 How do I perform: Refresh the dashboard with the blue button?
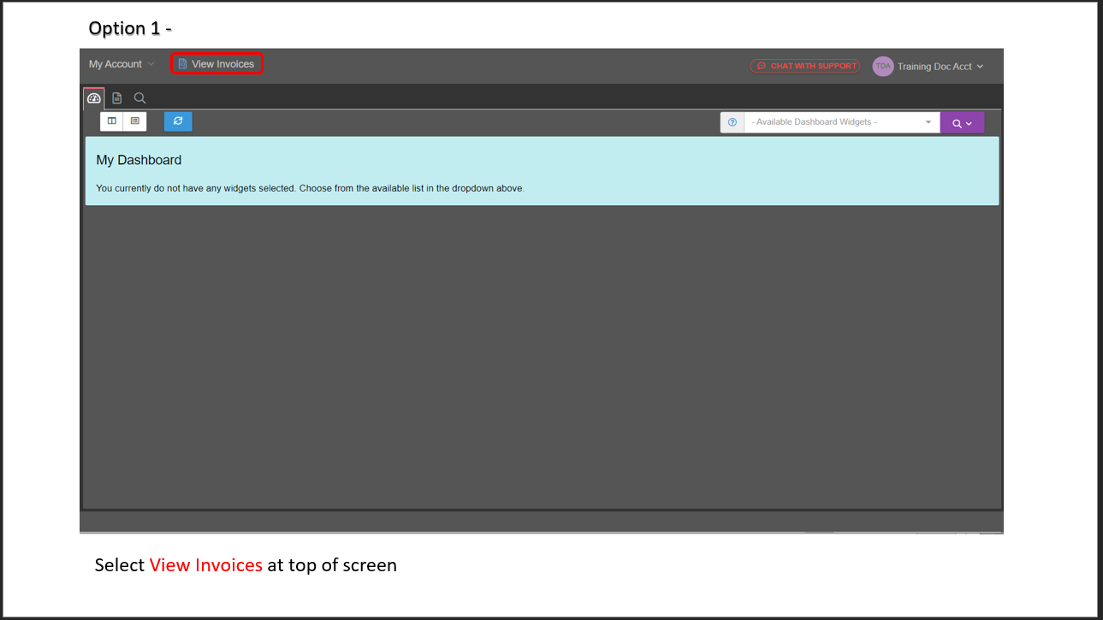point(178,121)
